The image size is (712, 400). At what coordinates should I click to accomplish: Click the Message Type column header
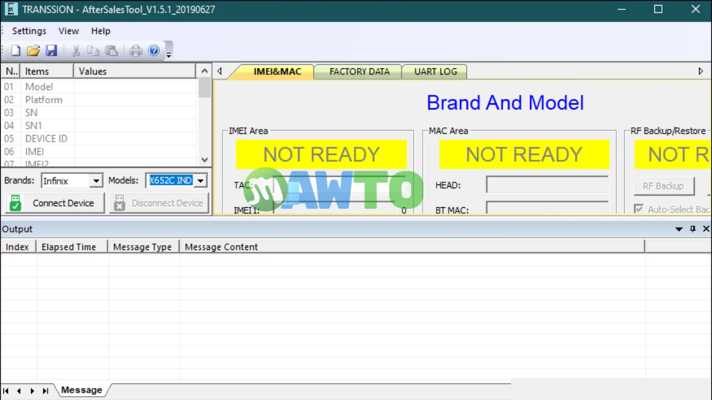click(x=144, y=247)
